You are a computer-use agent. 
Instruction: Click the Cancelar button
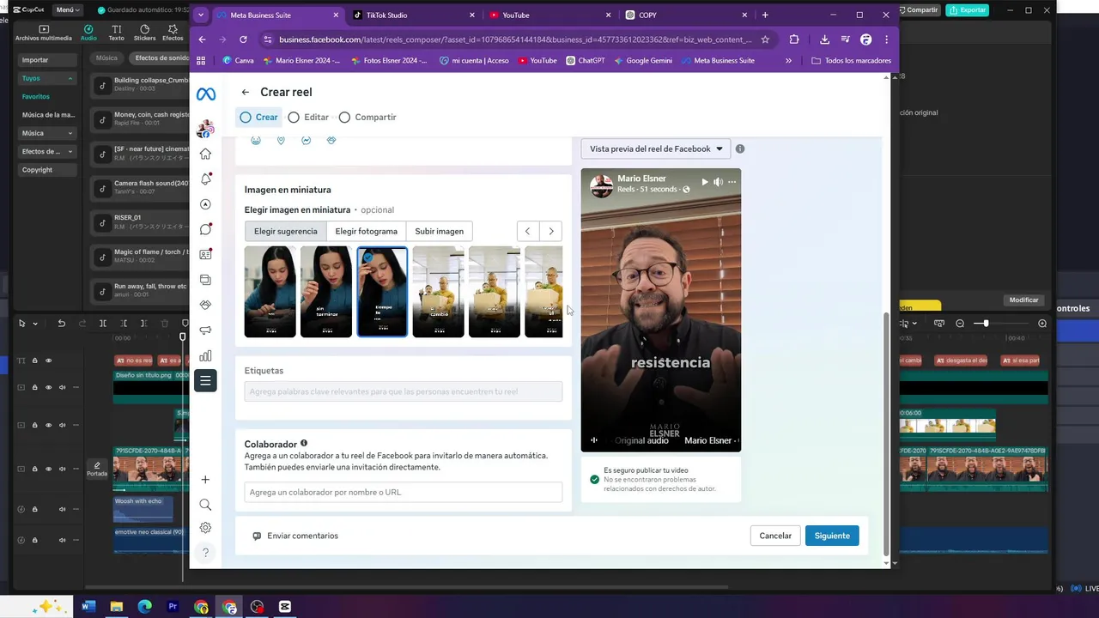775,536
